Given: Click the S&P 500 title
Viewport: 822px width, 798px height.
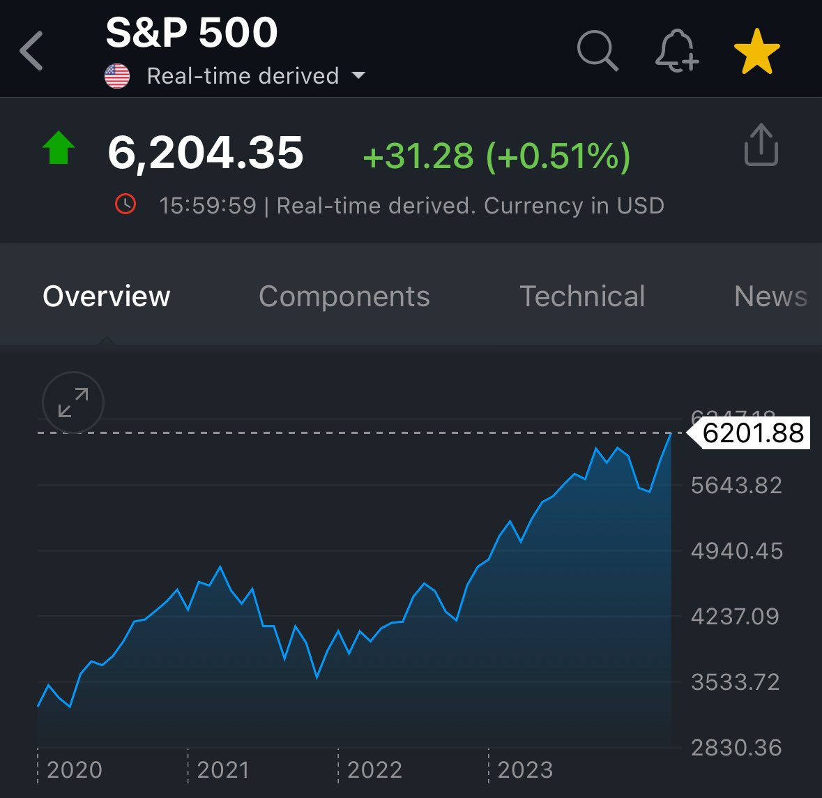Looking at the screenshot, I should tap(191, 33).
